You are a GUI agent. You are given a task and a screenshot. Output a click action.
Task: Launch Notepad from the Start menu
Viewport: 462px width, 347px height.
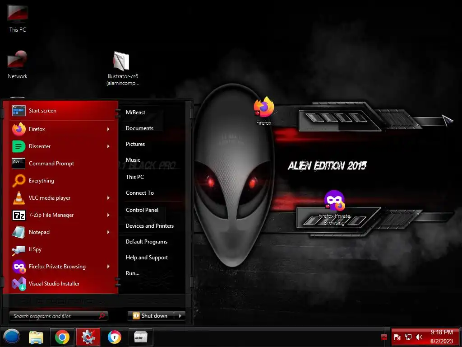click(61, 232)
